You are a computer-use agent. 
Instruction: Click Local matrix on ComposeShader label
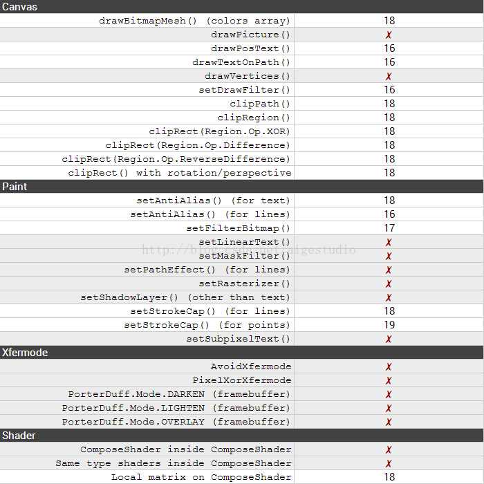201,477
